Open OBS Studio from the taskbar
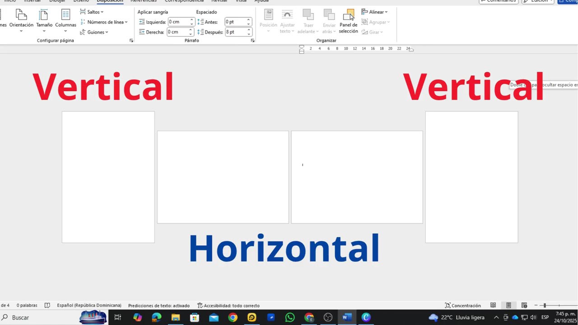Viewport: 578px width, 325px height. 328,318
